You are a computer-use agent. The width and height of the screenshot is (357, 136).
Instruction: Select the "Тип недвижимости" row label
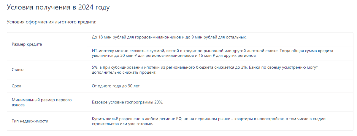30,121
